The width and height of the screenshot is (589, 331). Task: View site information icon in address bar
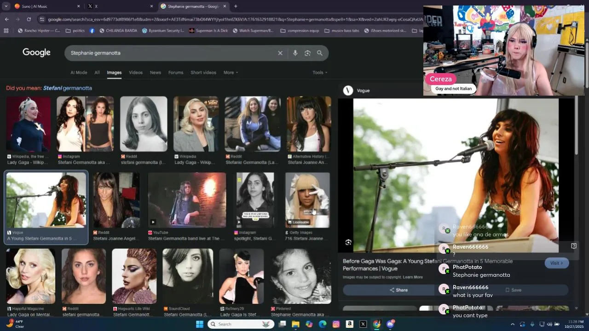pyautogui.click(x=42, y=19)
